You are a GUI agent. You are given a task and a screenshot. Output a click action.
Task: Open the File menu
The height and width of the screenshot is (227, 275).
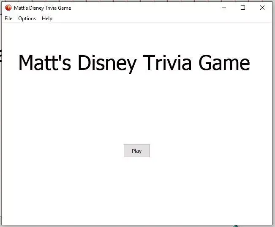tap(8, 19)
